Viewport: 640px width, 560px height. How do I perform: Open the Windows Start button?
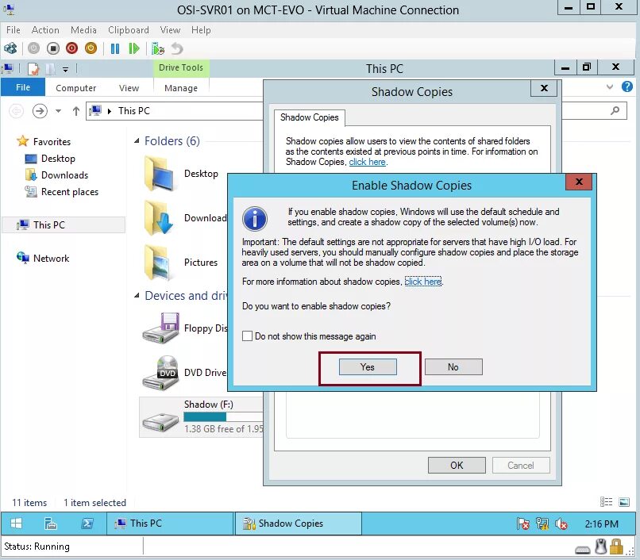pos(17,524)
